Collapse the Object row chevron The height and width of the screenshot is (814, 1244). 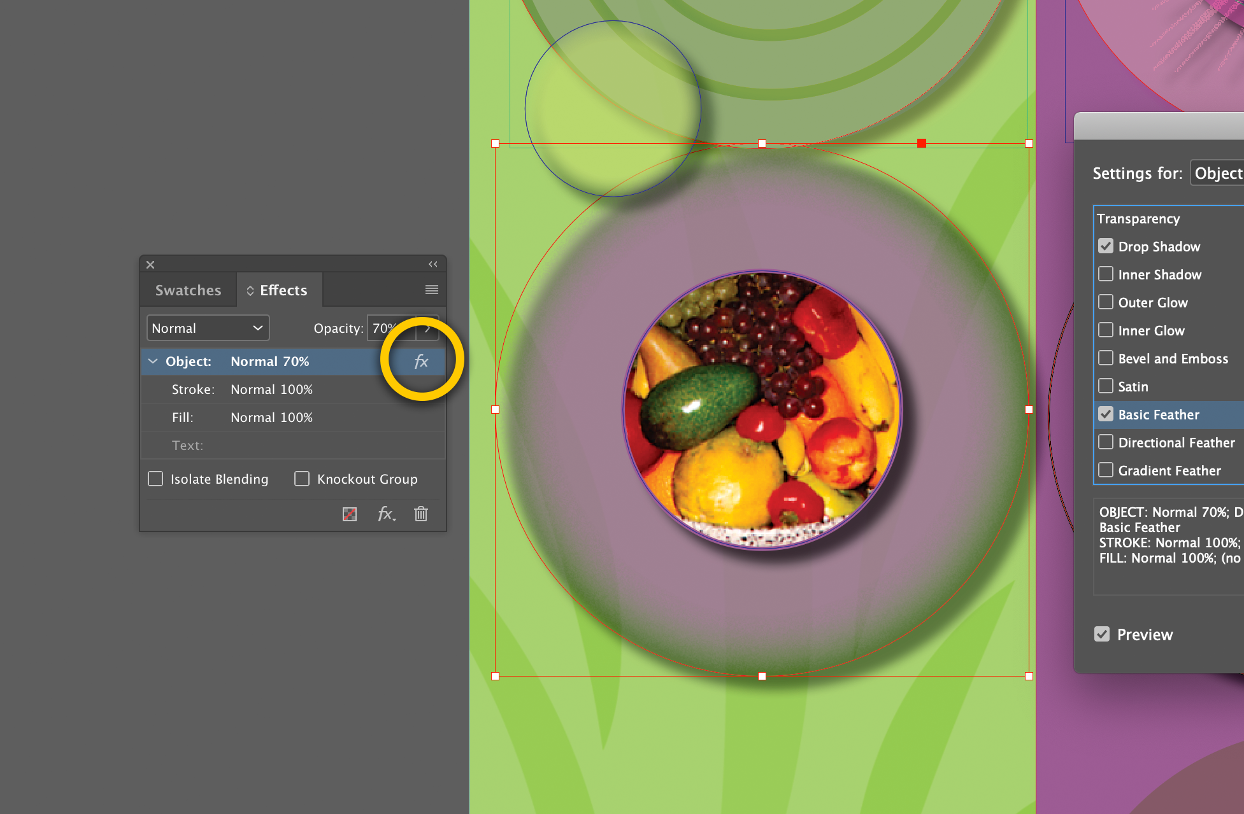tap(153, 361)
